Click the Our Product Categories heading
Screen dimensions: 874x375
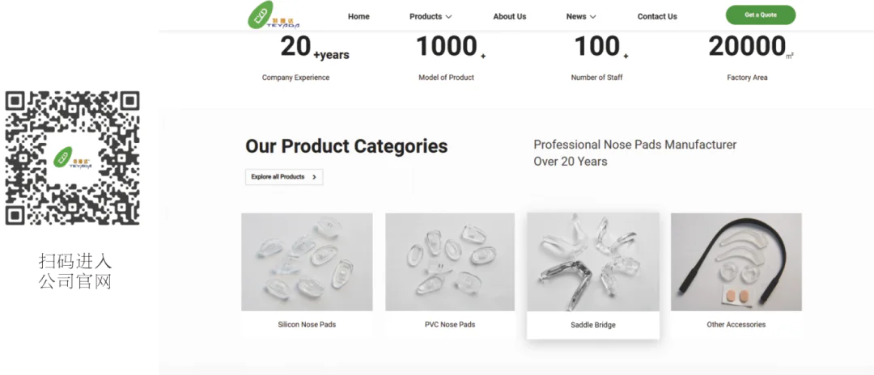click(x=346, y=146)
